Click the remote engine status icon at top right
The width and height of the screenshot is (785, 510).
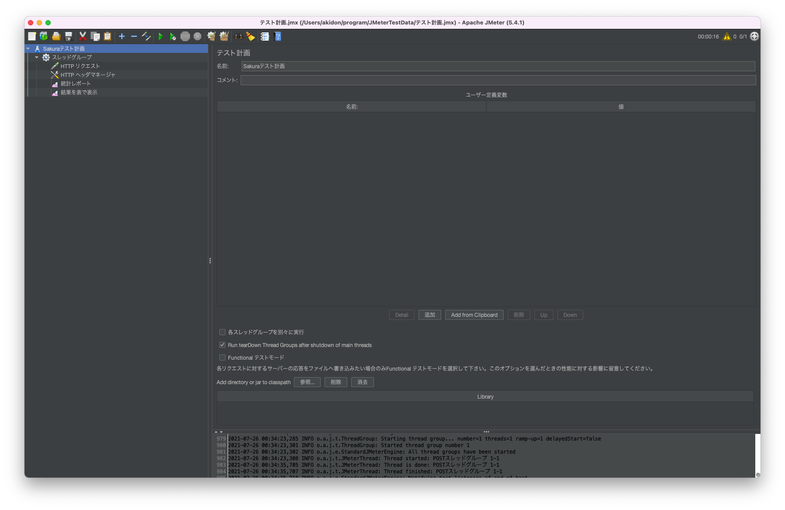pos(754,36)
